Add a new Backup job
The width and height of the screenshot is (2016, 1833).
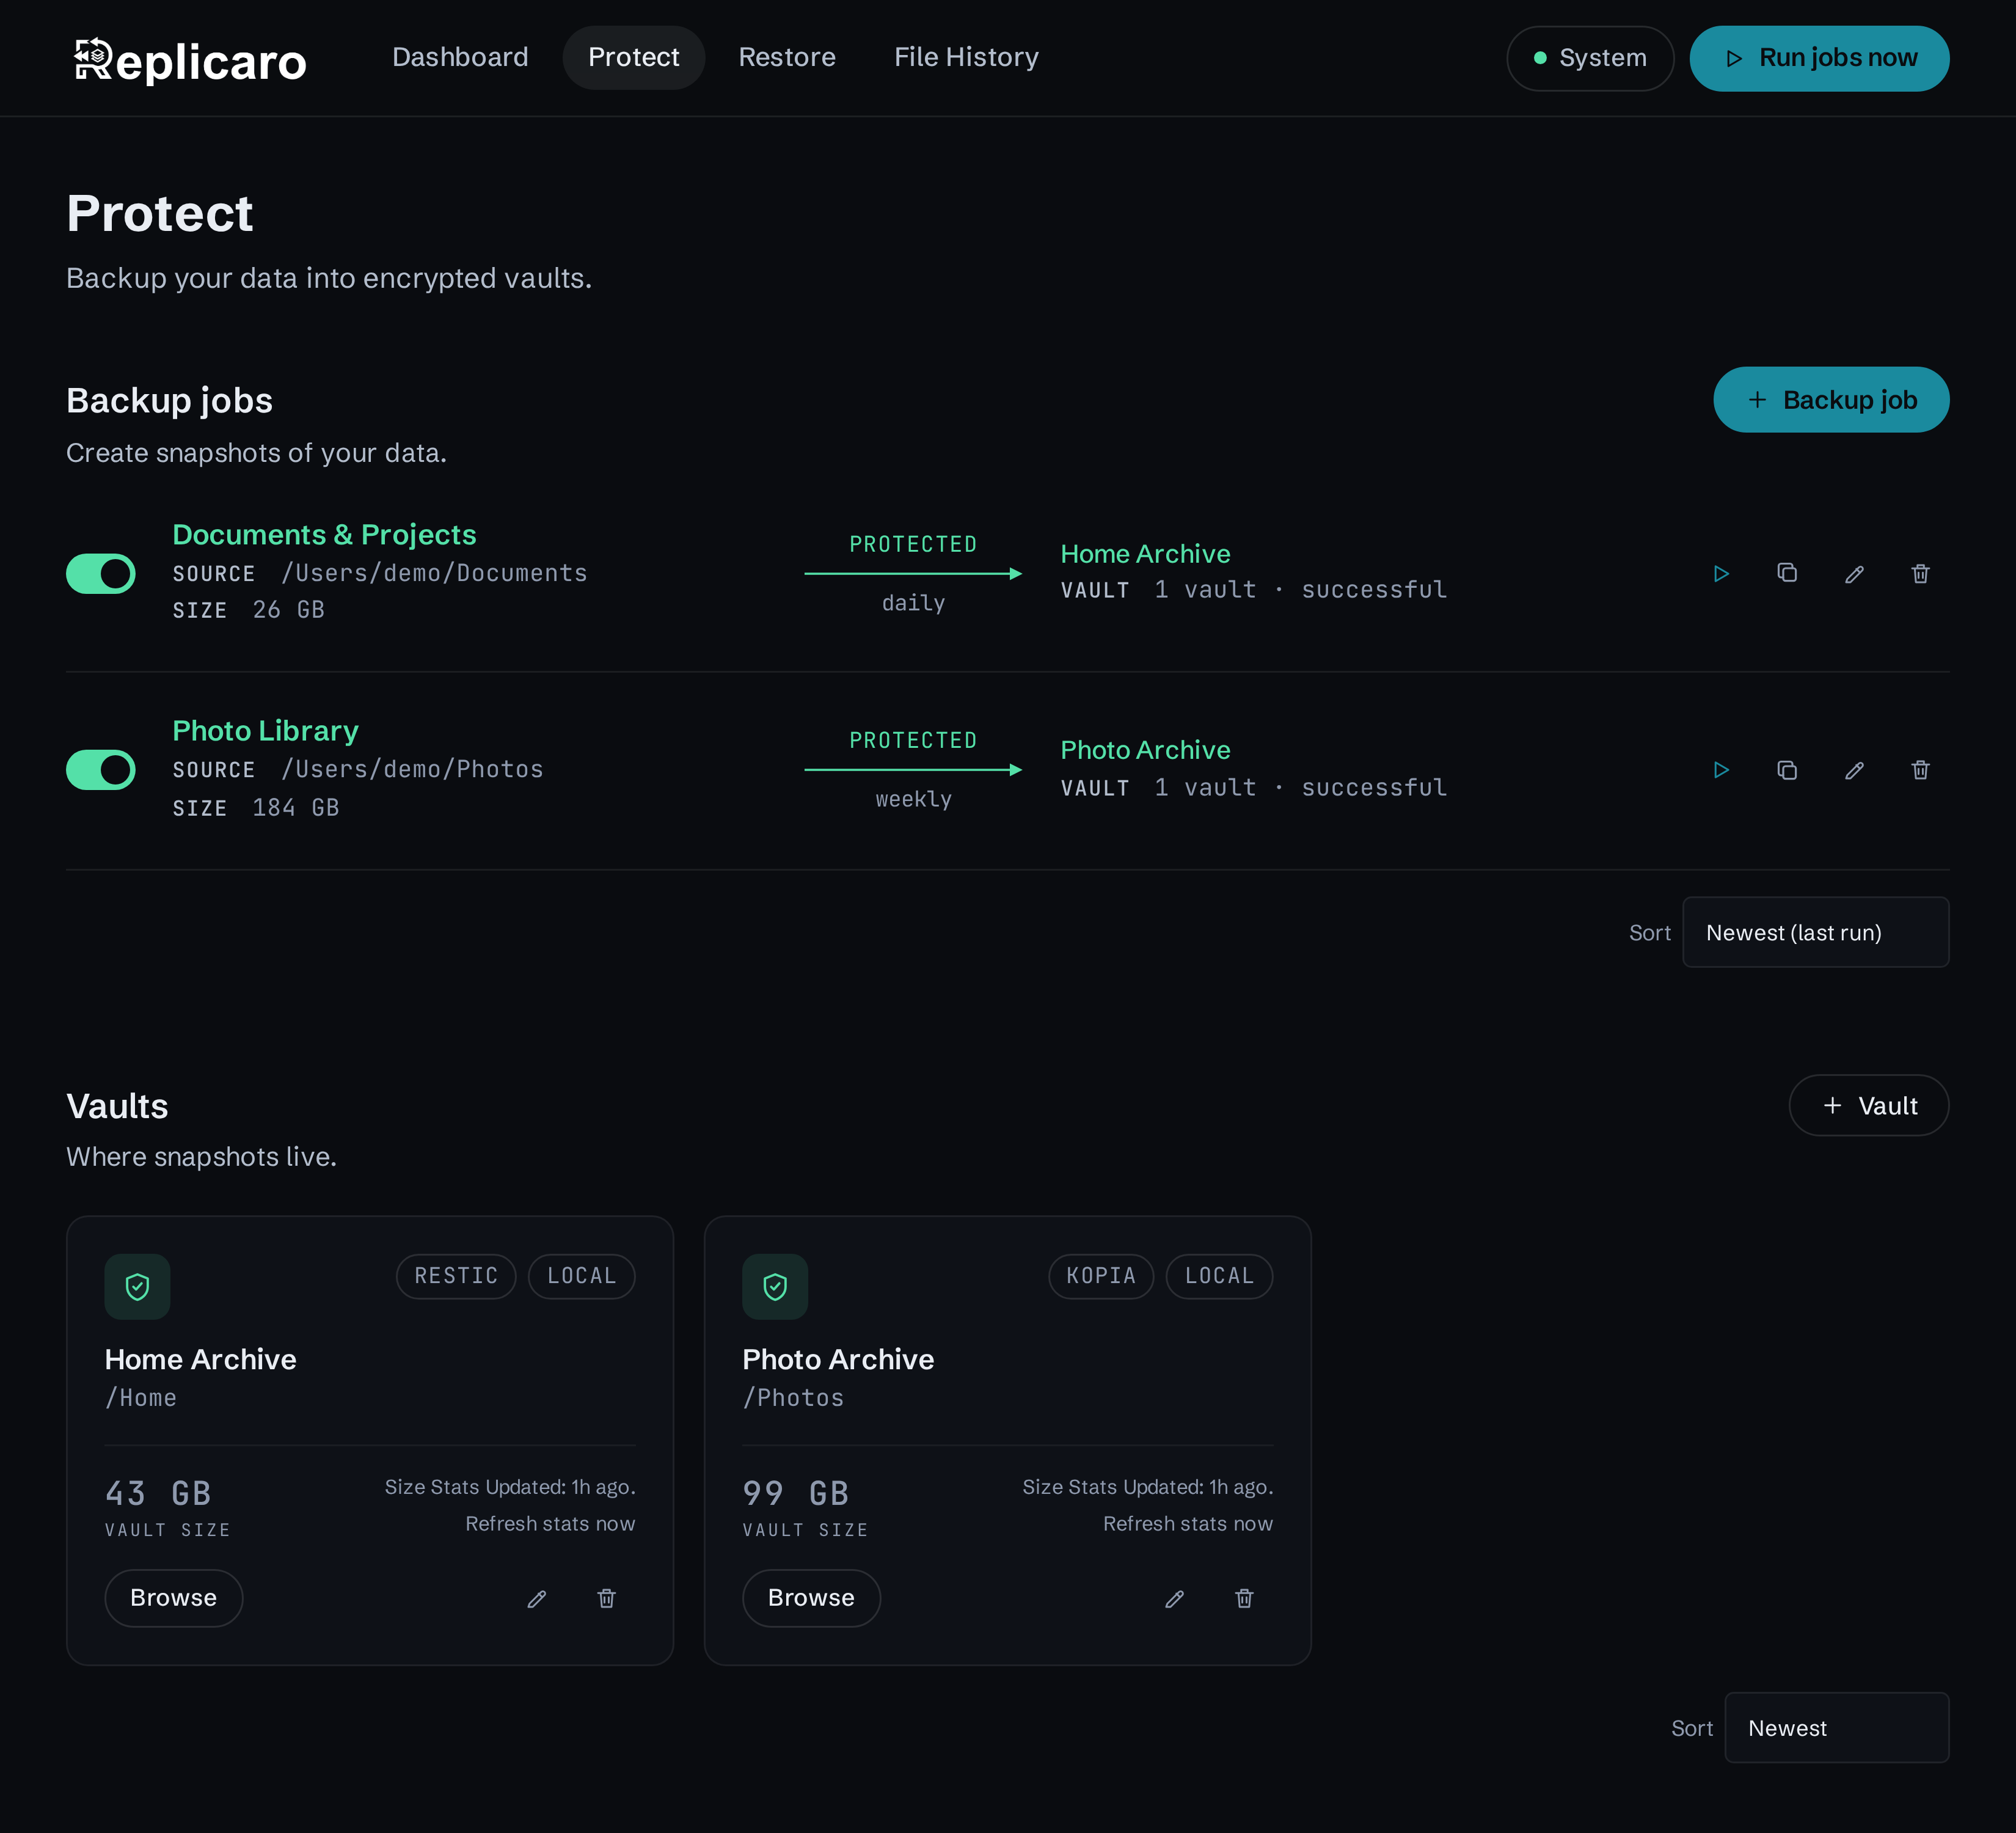point(1831,400)
